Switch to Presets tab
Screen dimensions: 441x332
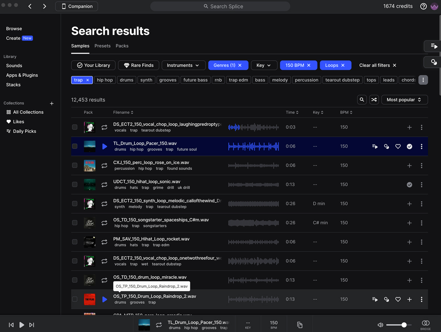pyautogui.click(x=103, y=46)
